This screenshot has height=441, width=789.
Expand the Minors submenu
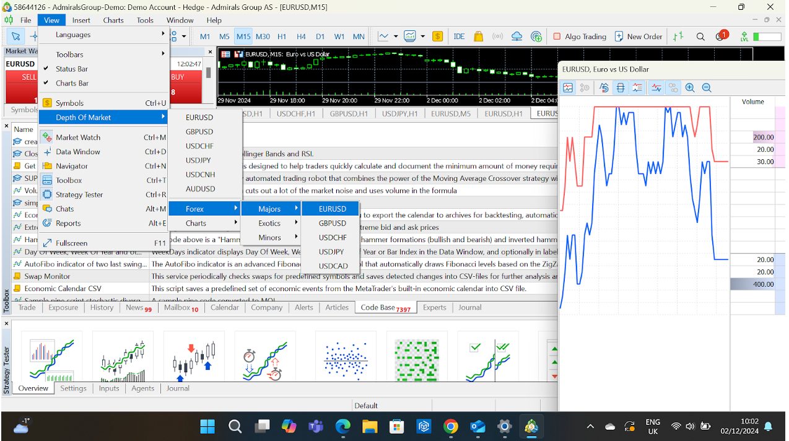pyautogui.click(x=271, y=237)
